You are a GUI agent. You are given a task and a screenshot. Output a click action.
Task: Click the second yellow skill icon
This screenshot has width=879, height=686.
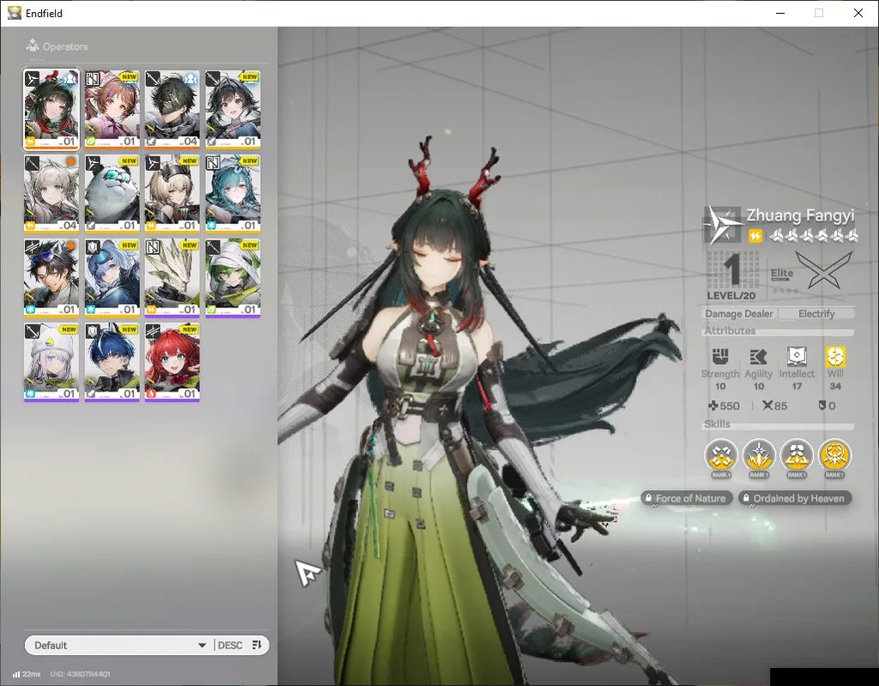(759, 455)
